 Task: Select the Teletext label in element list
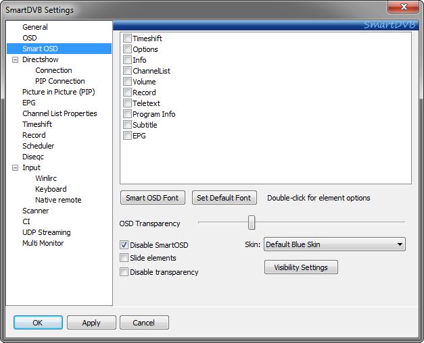tap(146, 103)
